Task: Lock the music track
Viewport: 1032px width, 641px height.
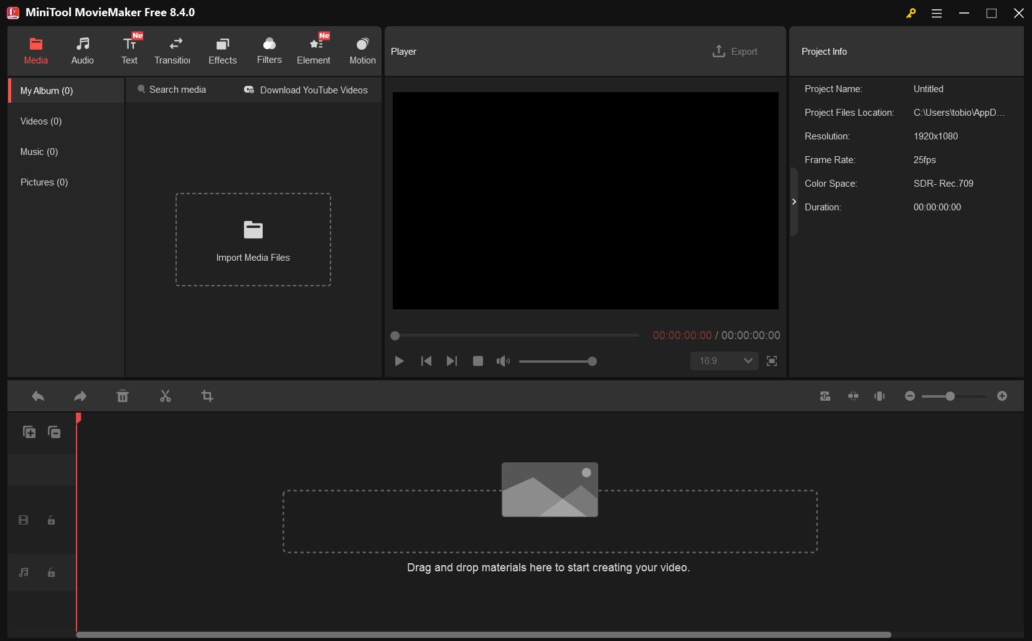Action: point(50,573)
